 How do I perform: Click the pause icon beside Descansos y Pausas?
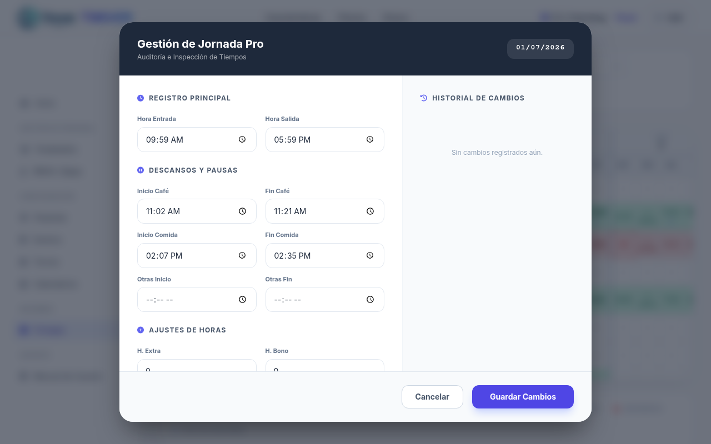[141, 170]
